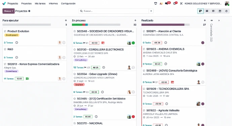Open the messages chat icon in the top bar
This screenshot has width=232, height=126.
166,4
